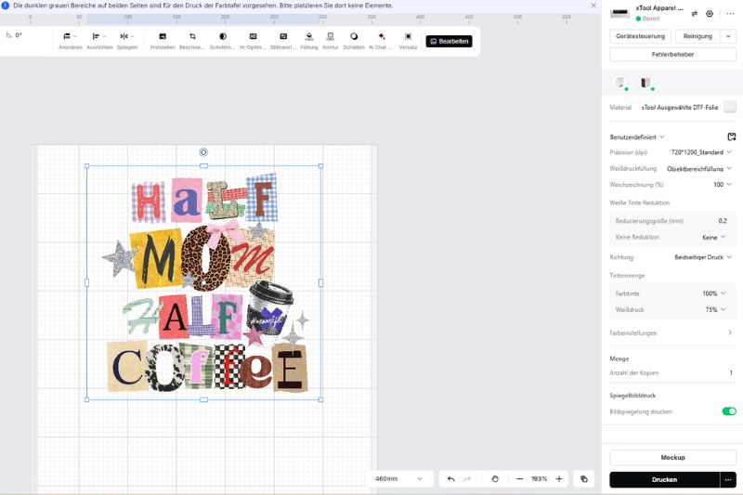
Task: Select the second device accessory thumbnail
Action: [x=646, y=83]
